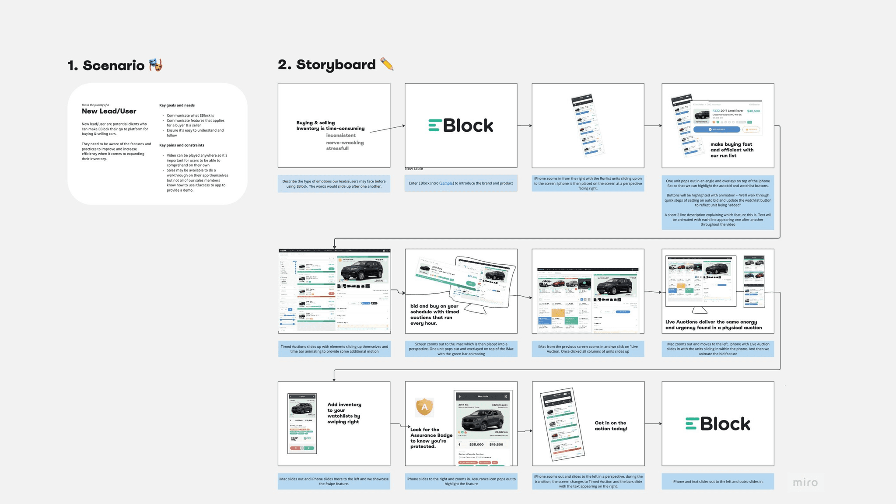Viewport: 896px width, 504px height.
Task: Select the 'New Lead/User' persona title
Action: click(109, 112)
